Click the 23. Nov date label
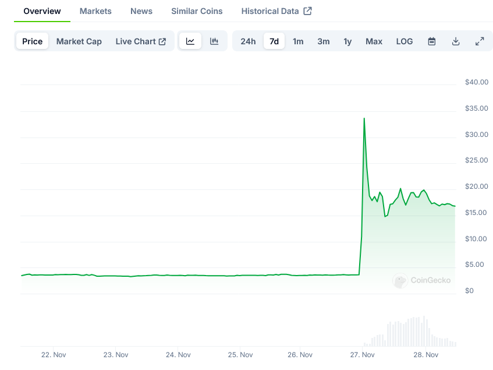This screenshot has width=493, height=370. pos(116,355)
